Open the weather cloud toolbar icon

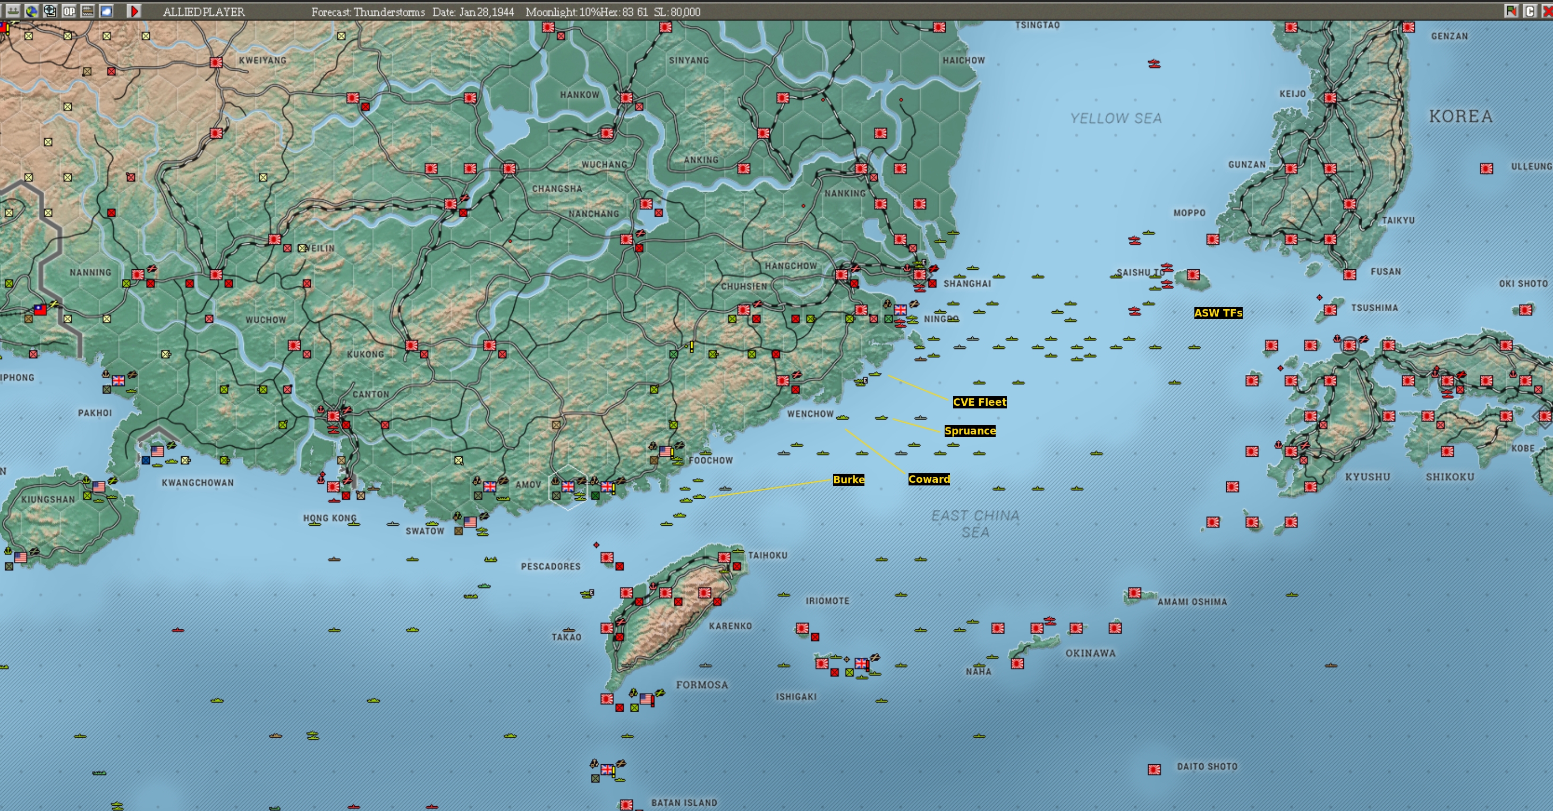coord(106,11)
